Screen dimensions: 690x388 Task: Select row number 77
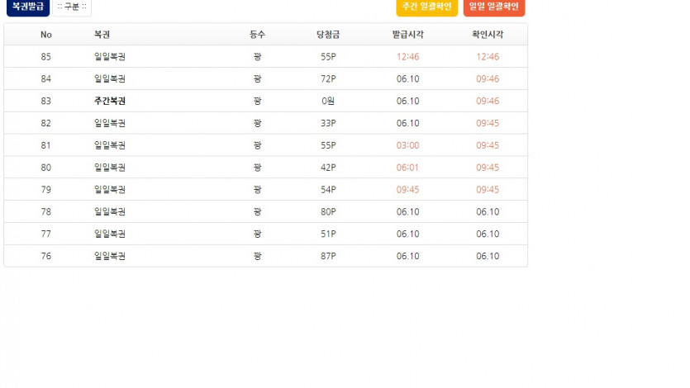[46, 234]
